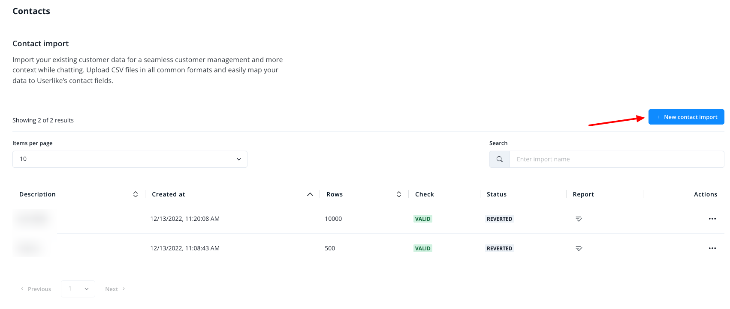This screenshot has height=309, width=730.
Task: Open report icon for 500-row import
Action: (579, 249)
